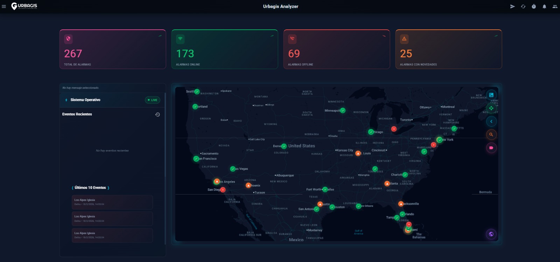Open the users group icon
This screenshot has width=560, height=262.
[555, 6]
